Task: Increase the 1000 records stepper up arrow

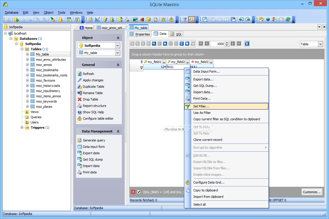Action: pos(227,43)
